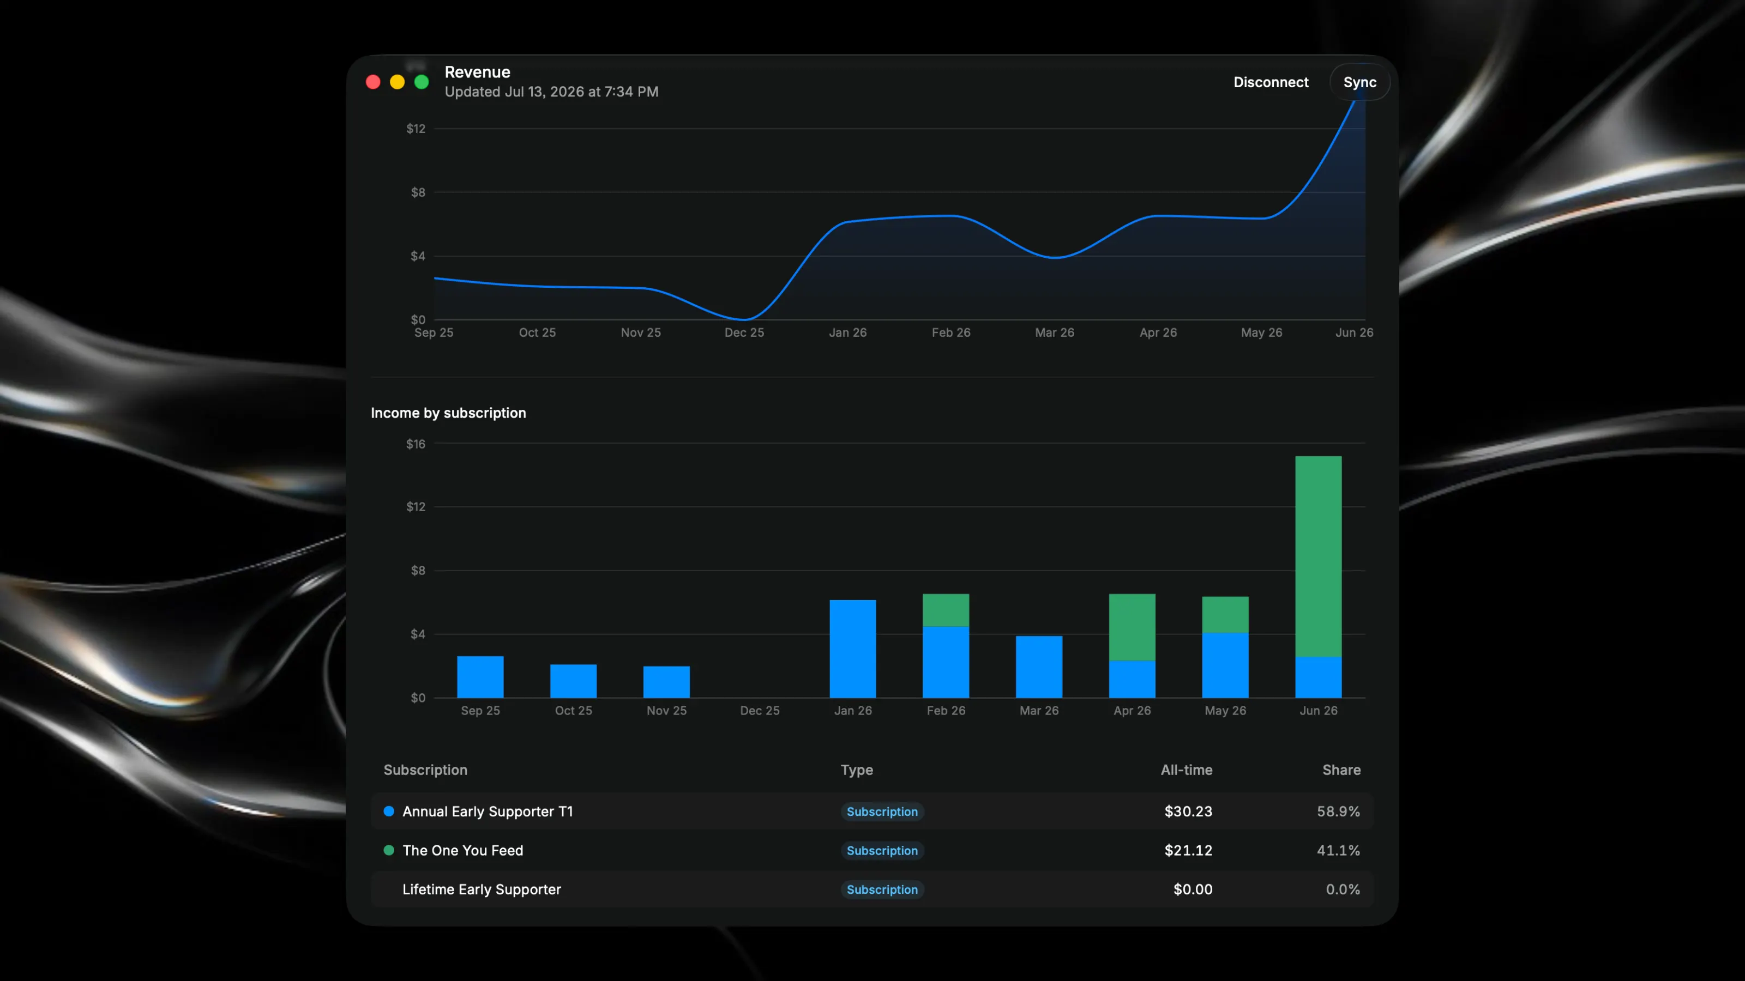Select The One You Feed row
The image size is (1745, 981).
point(872,850)
